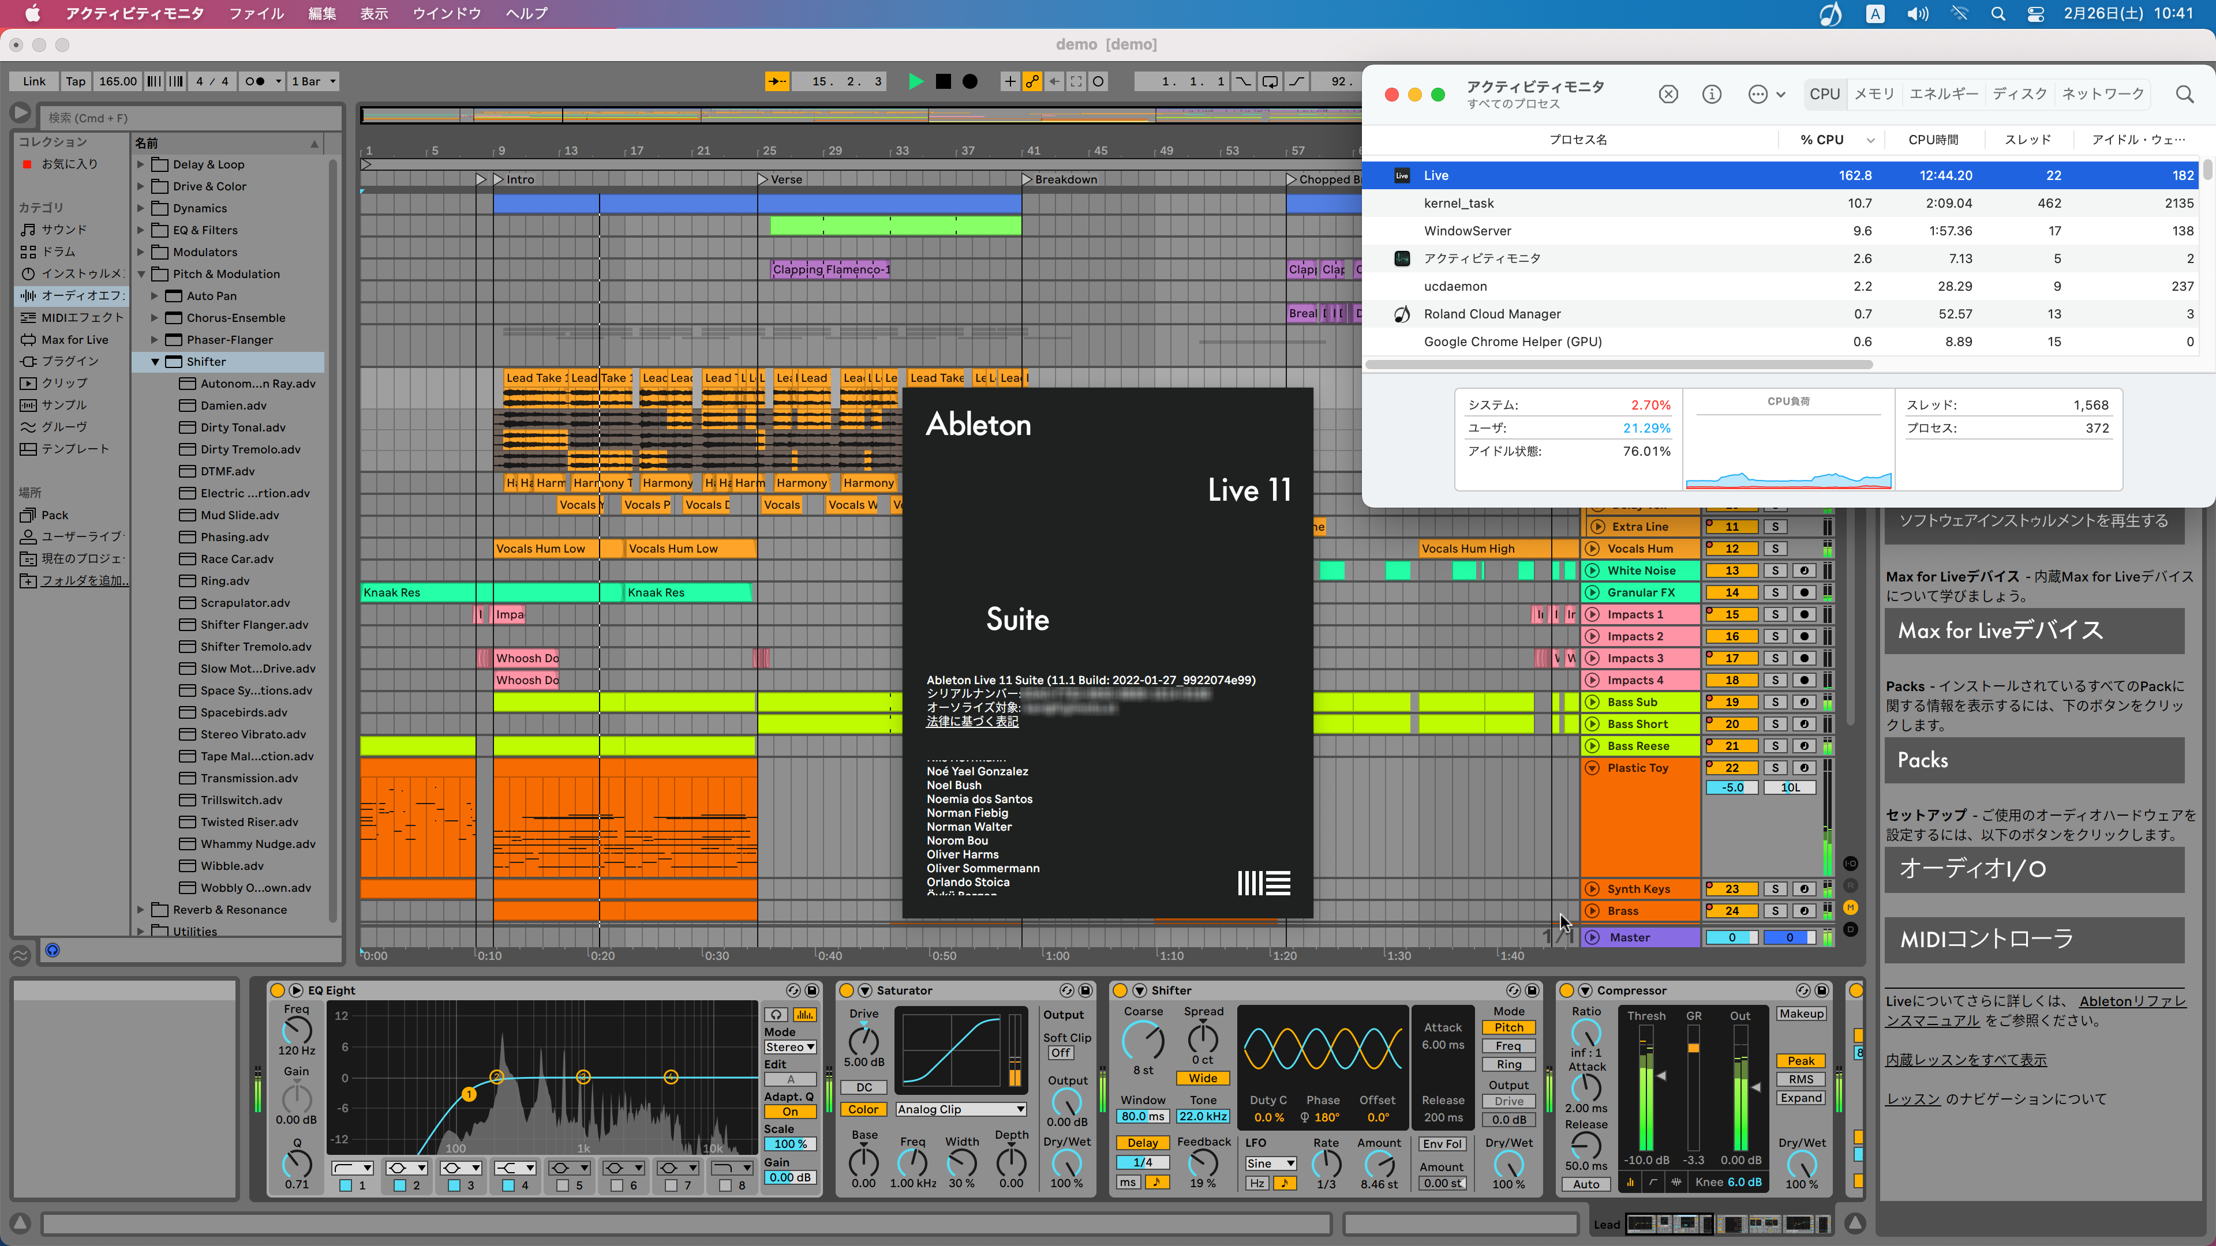2216x1246 pixels.
Task: Click the Activity Monitor search icon
Action: [2184, 95]
